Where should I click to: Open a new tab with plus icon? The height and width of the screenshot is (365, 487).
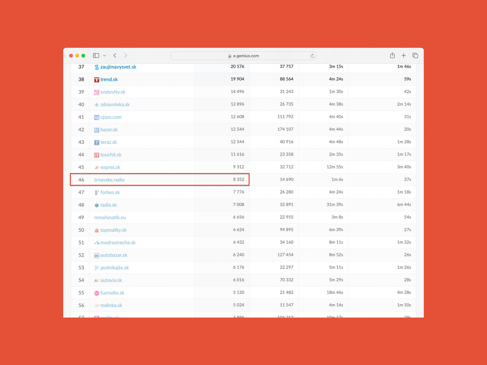click(x=404, y=56)
